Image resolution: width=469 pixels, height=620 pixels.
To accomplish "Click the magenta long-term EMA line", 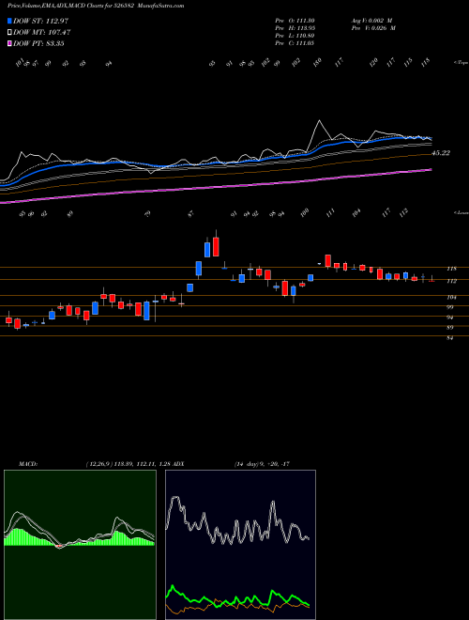I will pos(217,187).
